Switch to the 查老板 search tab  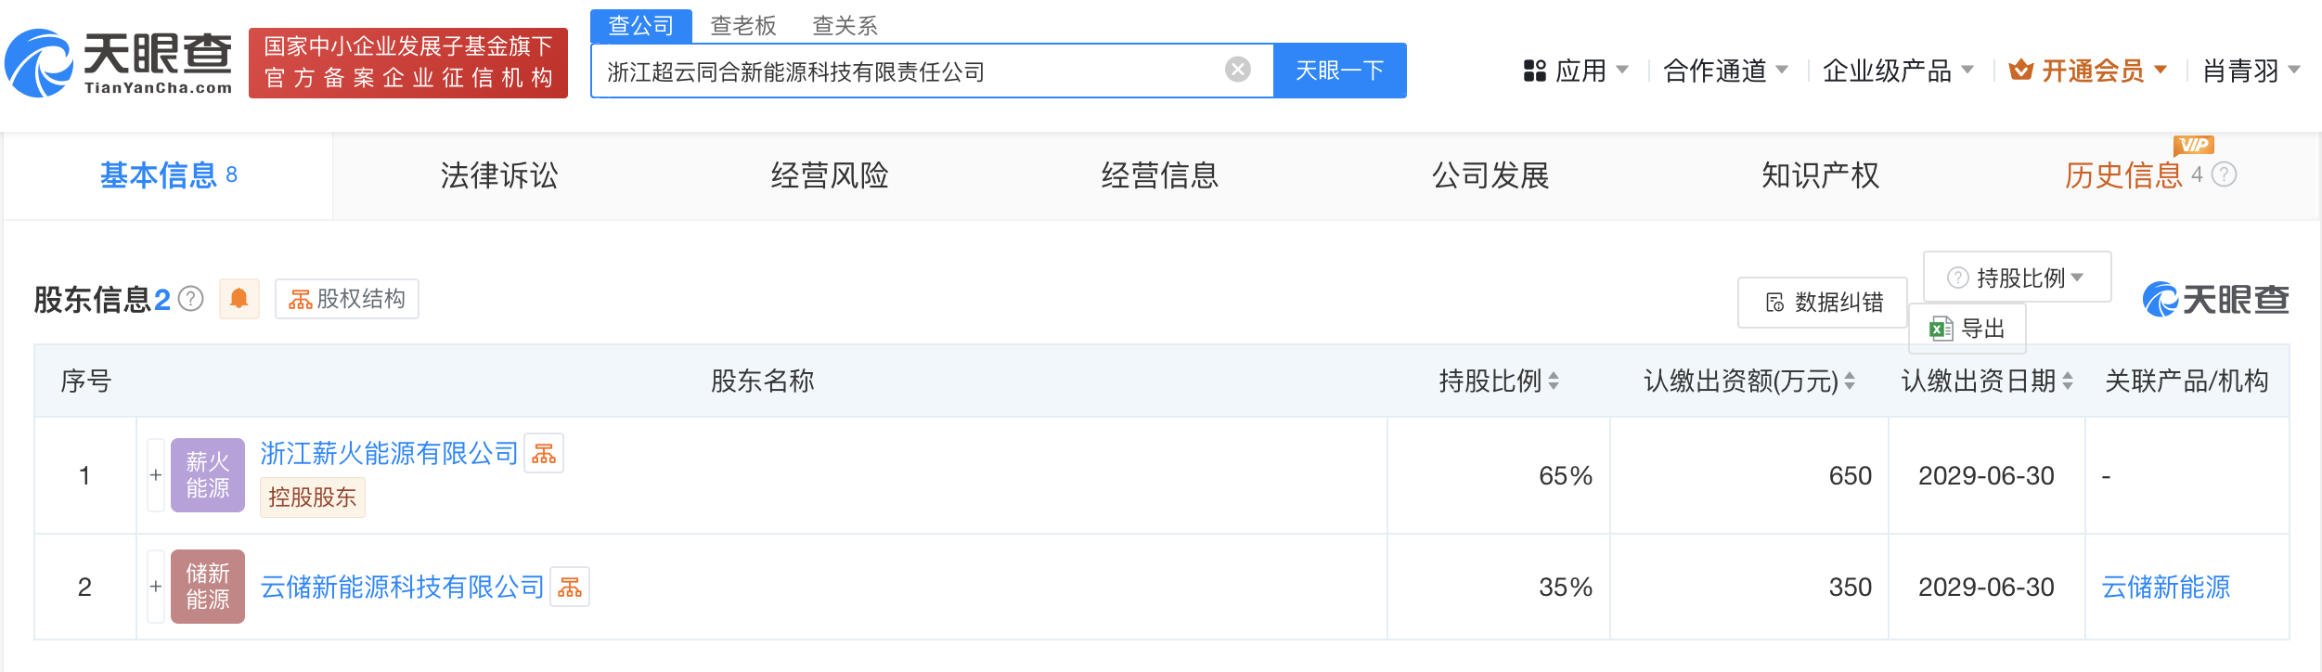point(742,26)
